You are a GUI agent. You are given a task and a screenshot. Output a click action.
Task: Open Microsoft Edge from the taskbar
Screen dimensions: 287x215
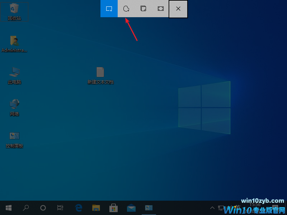[x=78, y=207]
